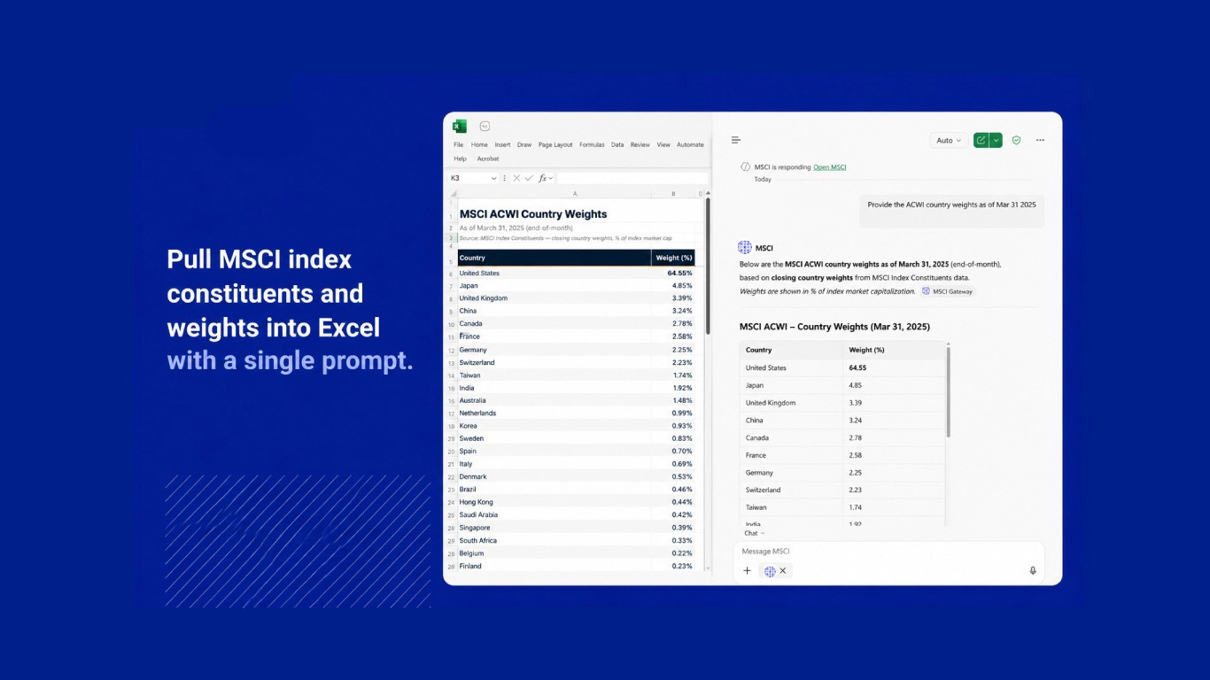Click the microphone icon for voice input
The height and width of the screenshot is (680, 1210).
click(x=1033, y=571)
